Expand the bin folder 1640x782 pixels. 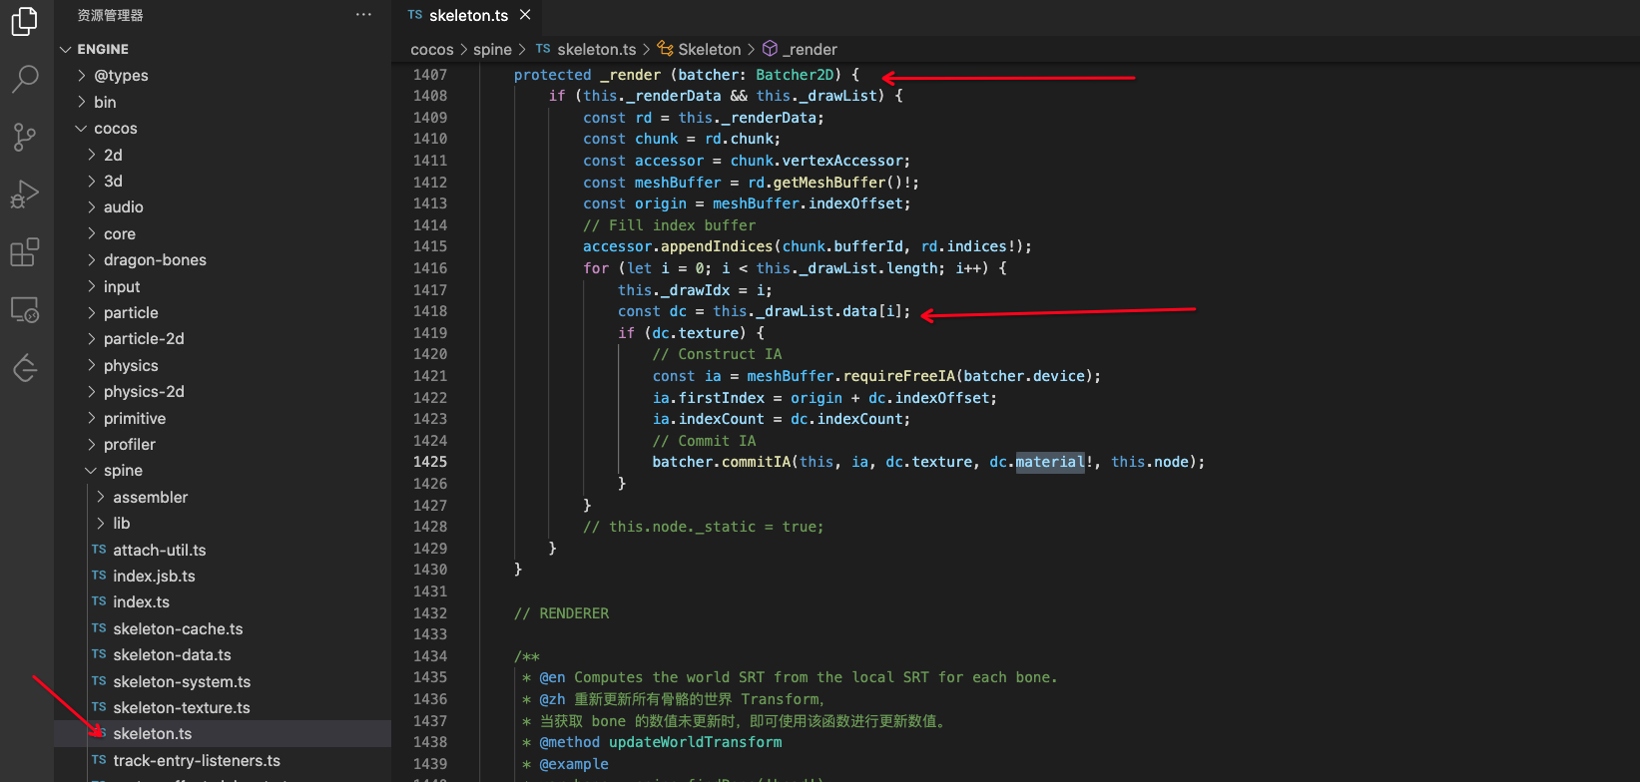pos(82,102)
